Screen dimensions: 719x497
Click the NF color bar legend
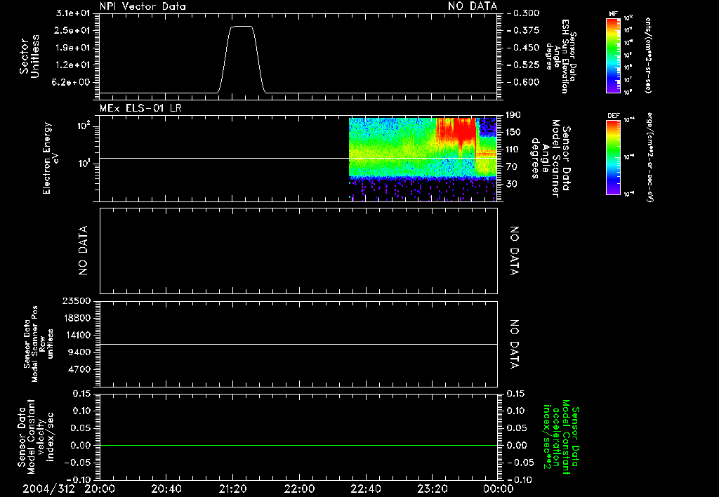pos(613,55)
